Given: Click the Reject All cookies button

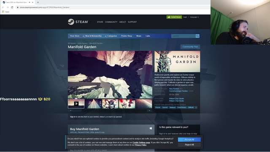Looking at the screenshot, I should click(189, 144).
